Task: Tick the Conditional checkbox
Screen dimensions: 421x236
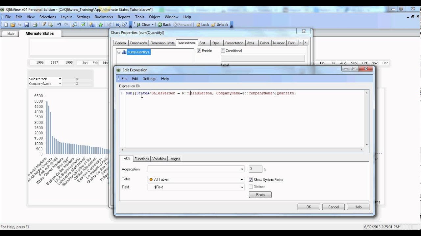Action: 223,51
